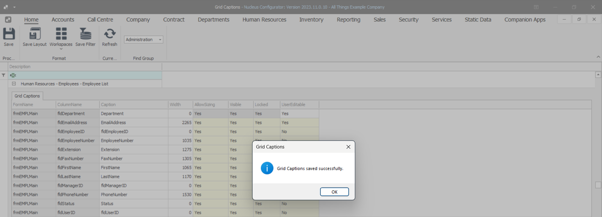Sort by the FormName column header
This screenshot has height=217, width=602.
pyautogui.click(x=34, y=105)
